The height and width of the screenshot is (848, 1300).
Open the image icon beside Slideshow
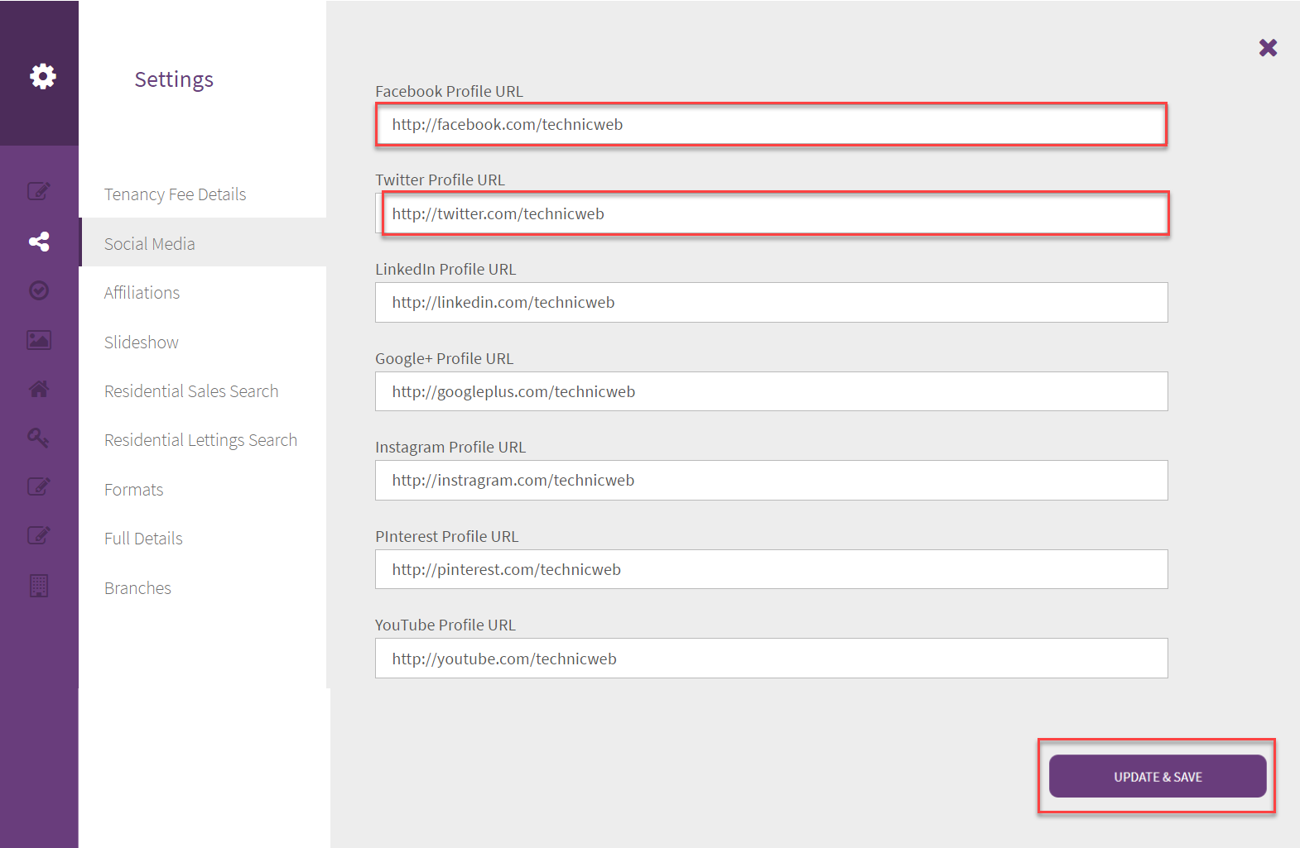pyautogui.click(x=39, y=340)
